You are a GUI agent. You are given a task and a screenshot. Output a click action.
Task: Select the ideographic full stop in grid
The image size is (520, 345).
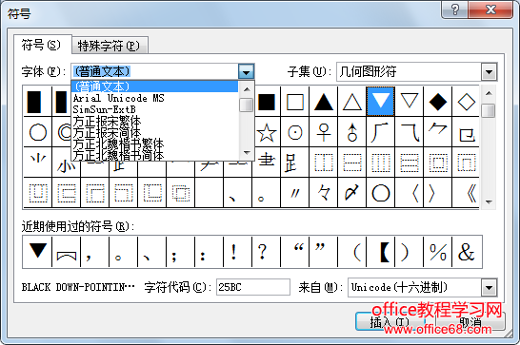(267, 193)
